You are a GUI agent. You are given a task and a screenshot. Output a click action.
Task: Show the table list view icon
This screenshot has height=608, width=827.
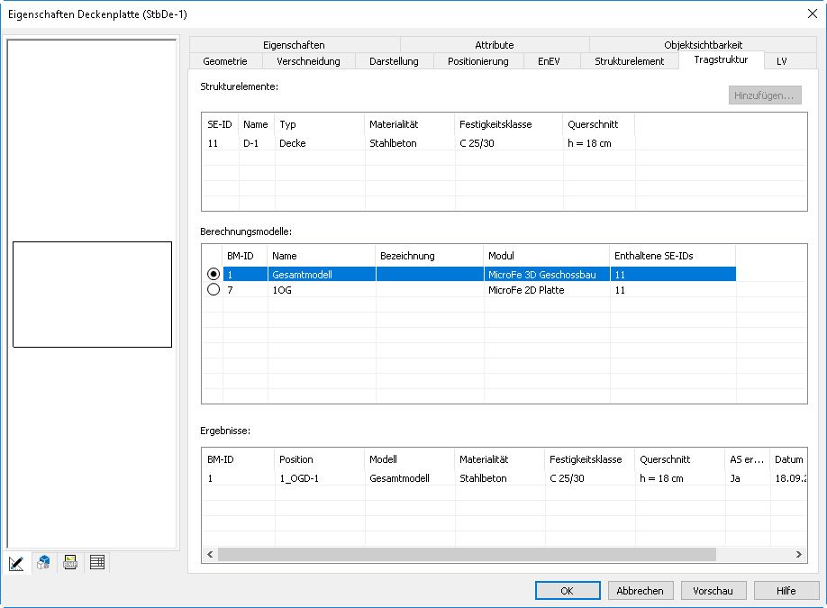[x=97, y=563]
